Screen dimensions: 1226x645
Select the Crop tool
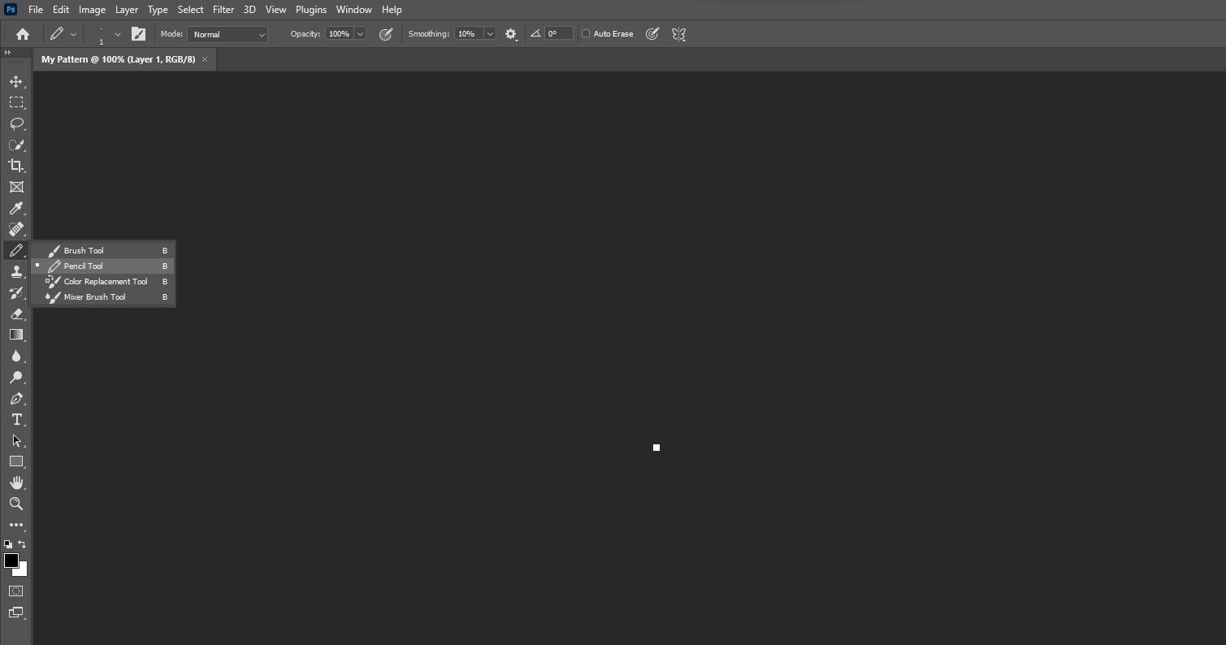(16, 166)
